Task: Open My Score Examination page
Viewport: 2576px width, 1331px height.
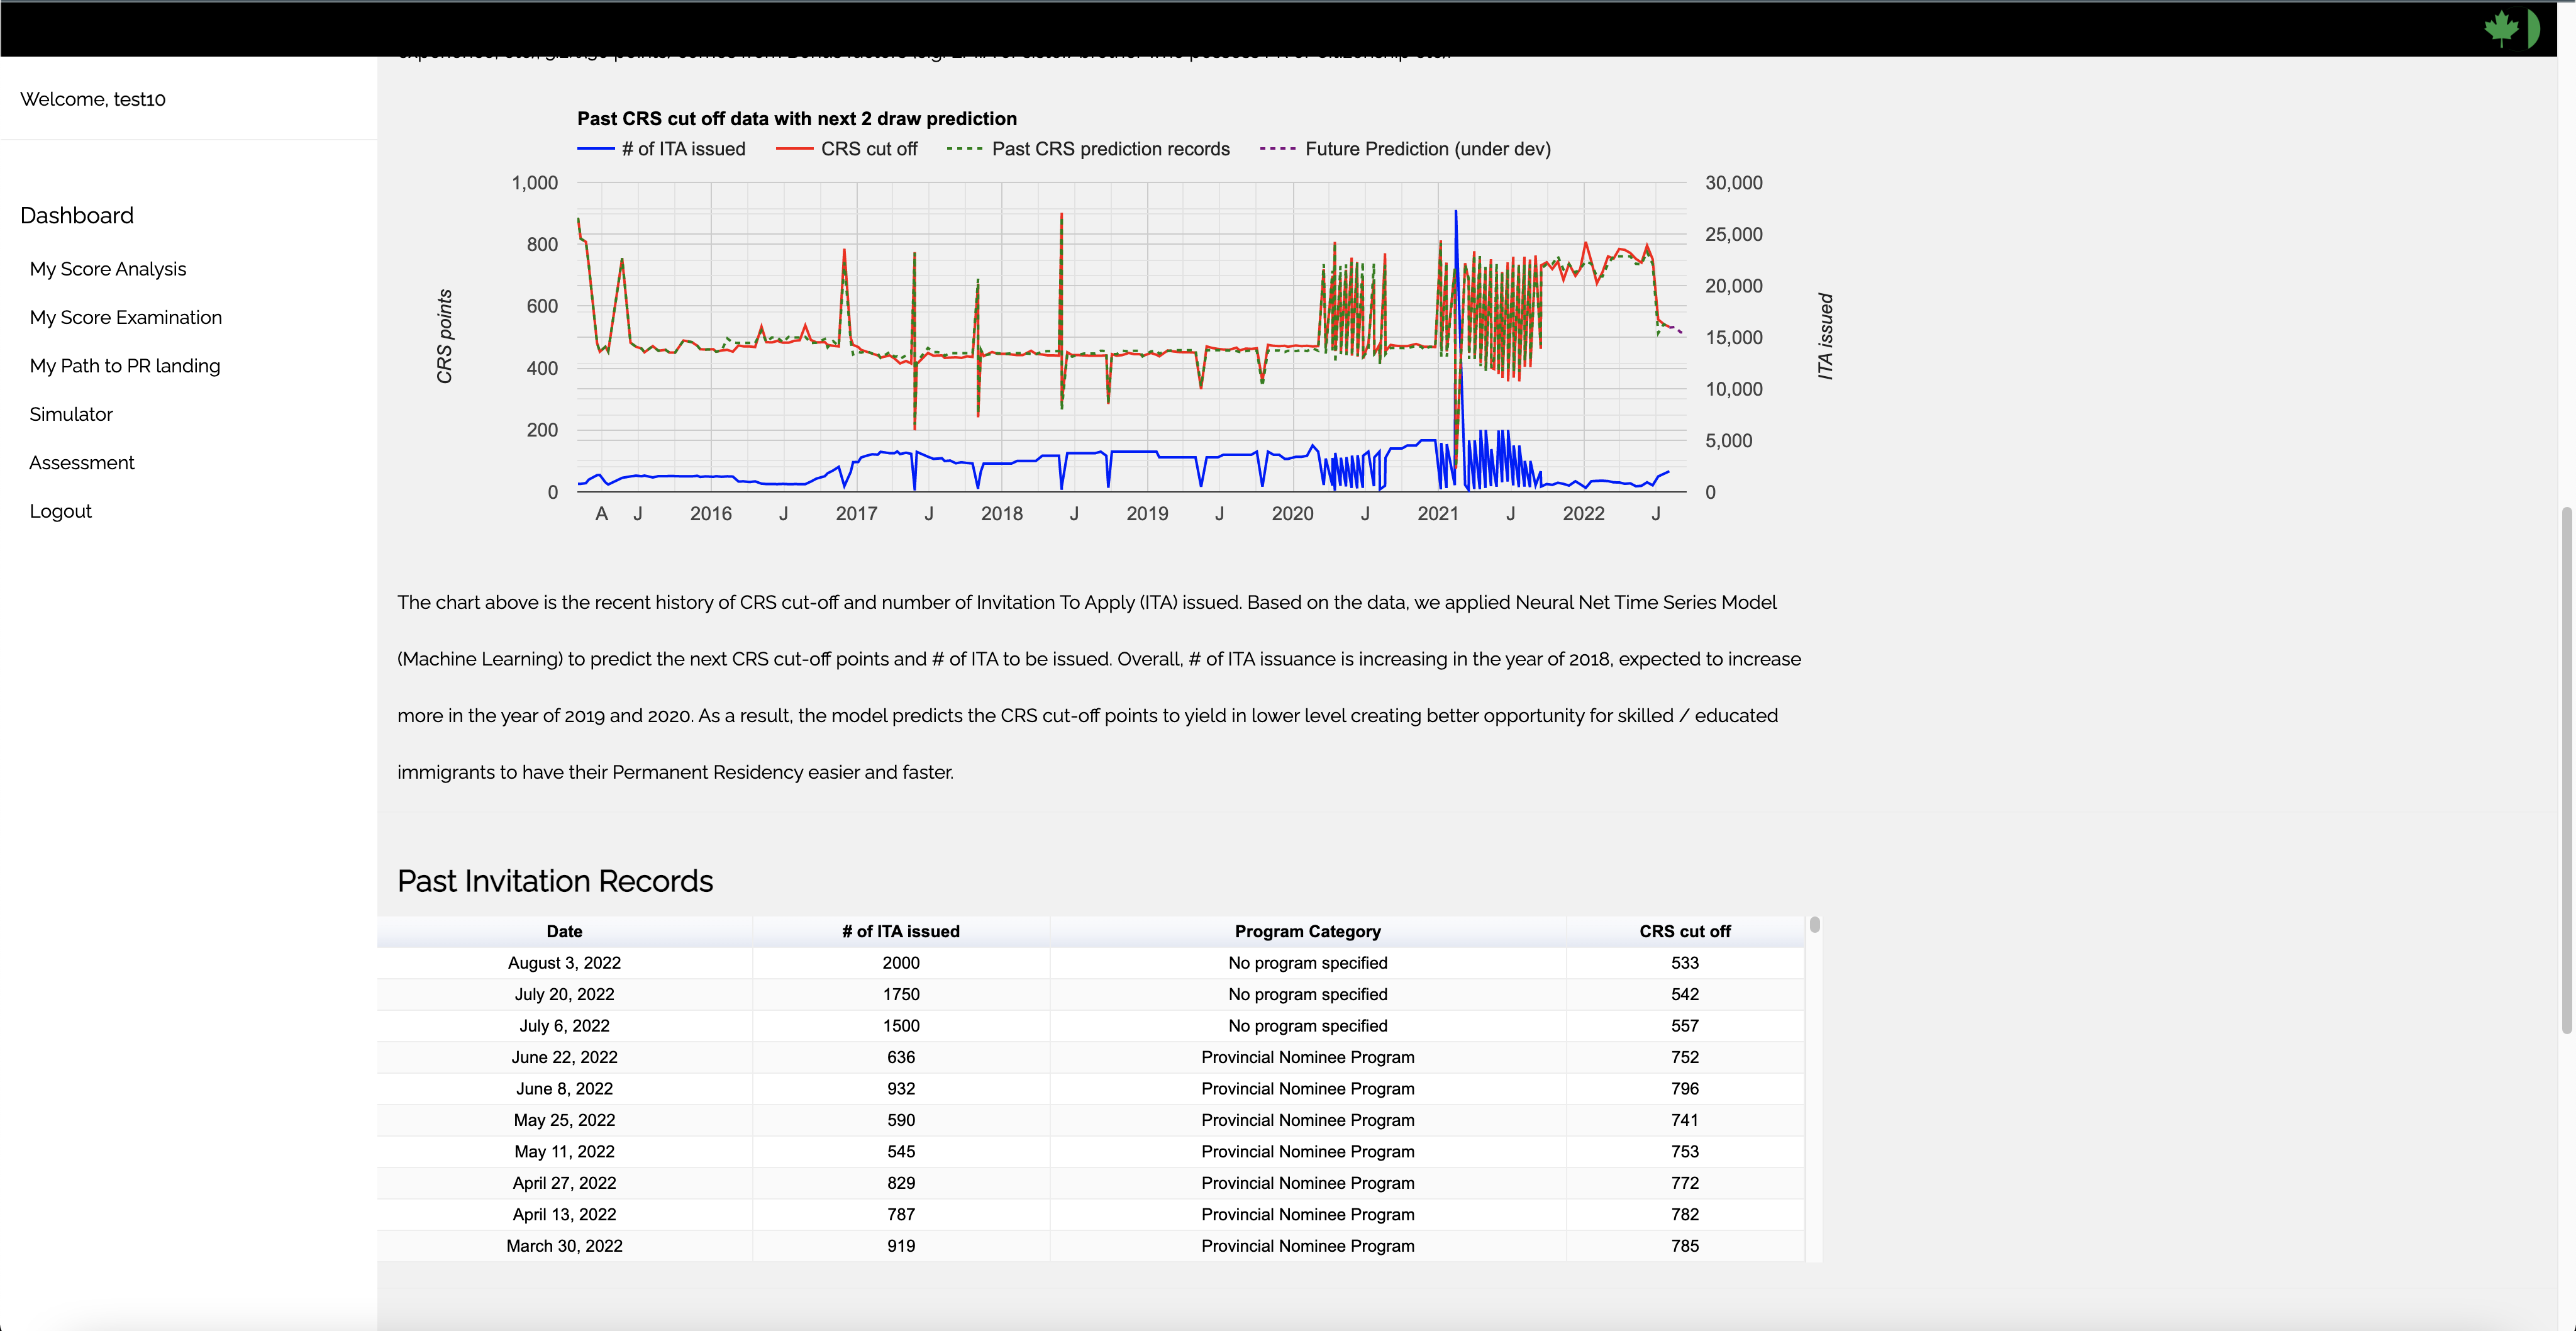Action: 126,317
